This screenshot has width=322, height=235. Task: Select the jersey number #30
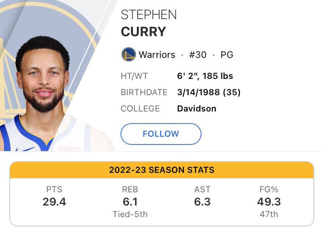198,55
